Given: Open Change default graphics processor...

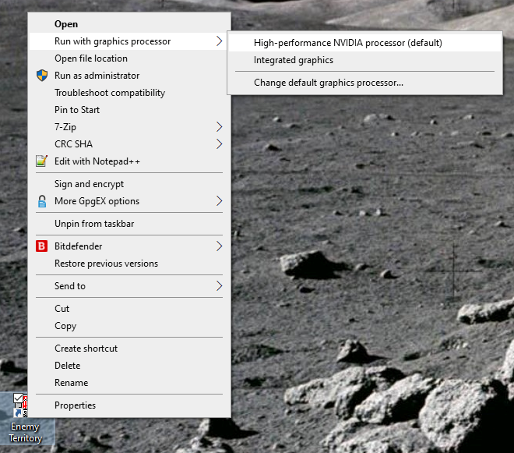Looking at the screenshot, I should [x=364, y=83].
